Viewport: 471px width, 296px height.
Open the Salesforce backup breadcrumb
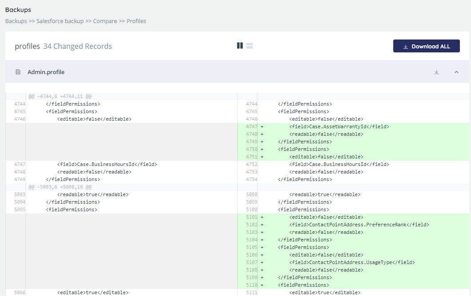(x=60, y=21)
